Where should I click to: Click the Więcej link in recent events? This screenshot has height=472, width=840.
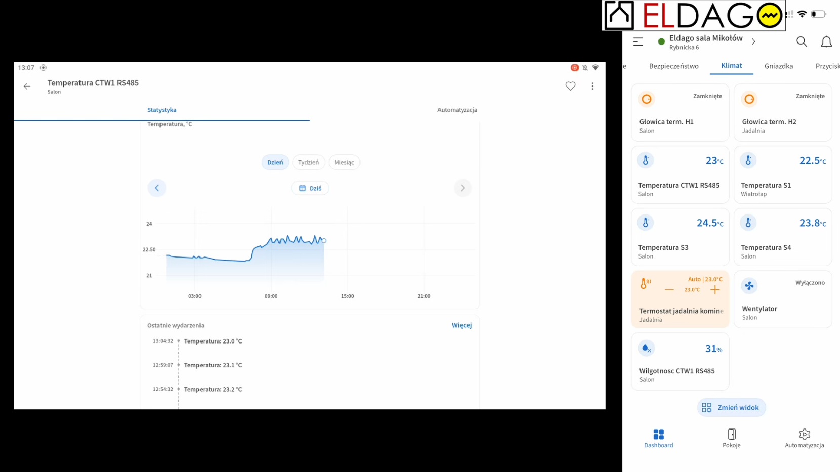pyautogui.click(x=461, y=325)
